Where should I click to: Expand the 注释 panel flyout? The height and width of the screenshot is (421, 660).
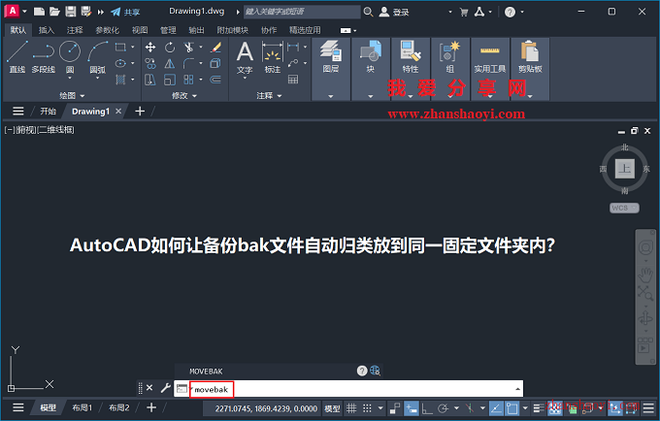(x=270, y=95)
